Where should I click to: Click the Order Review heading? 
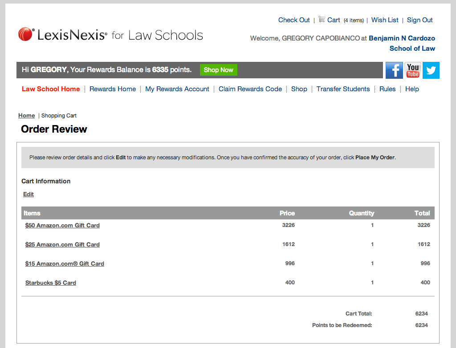click(x=54, y=129)
